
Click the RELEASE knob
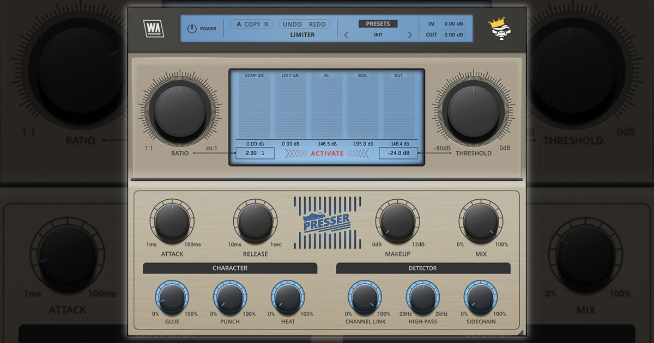click(256, 220)
